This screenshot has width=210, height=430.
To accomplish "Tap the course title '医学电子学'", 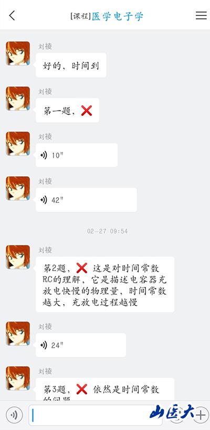I will click(118, 16).
